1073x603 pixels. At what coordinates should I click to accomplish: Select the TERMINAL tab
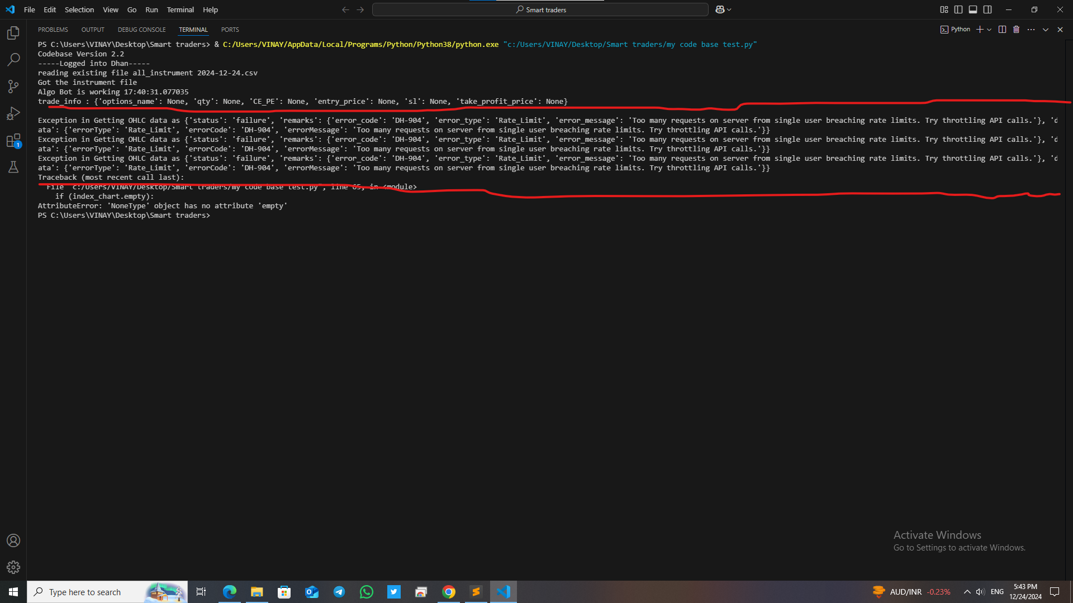point(193,30)
